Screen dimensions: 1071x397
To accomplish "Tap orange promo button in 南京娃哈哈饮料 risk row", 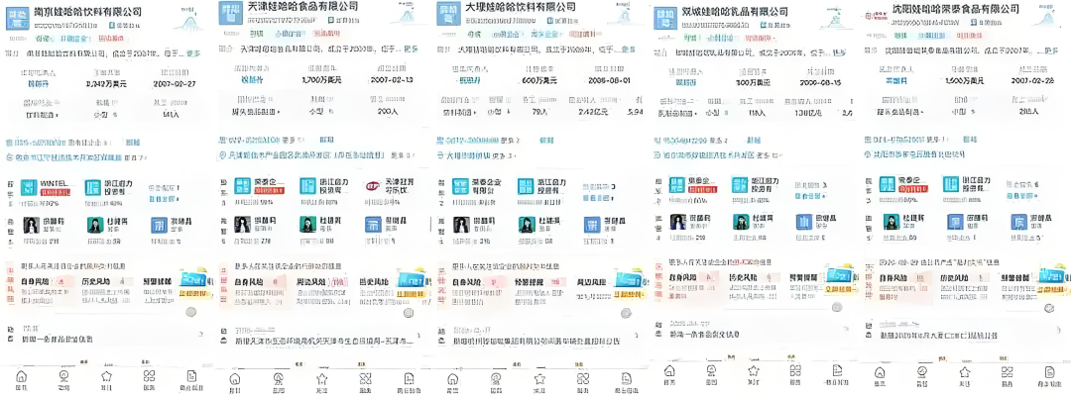I will [x=193, y=293].
